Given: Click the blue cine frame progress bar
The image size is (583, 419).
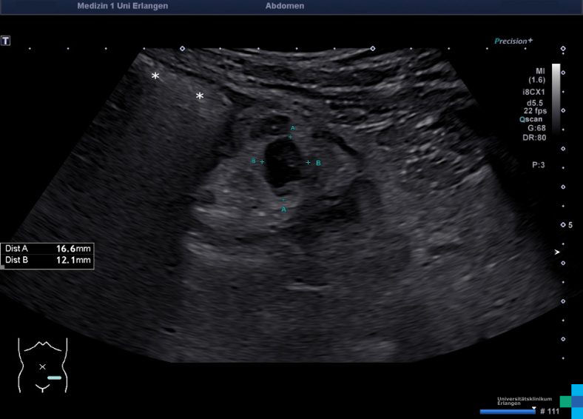Looking at the screenshot, I should click(x=507, y=411).
